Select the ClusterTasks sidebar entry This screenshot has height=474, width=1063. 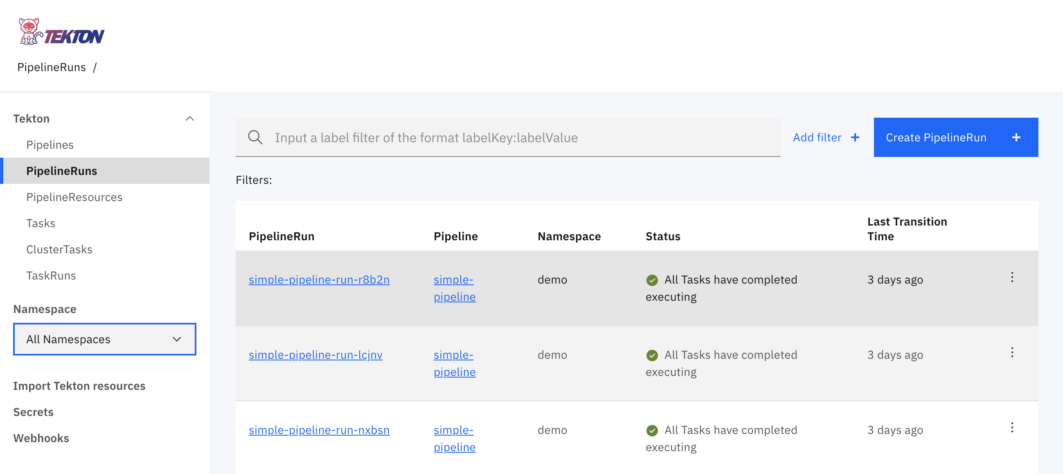pos(59,249)
